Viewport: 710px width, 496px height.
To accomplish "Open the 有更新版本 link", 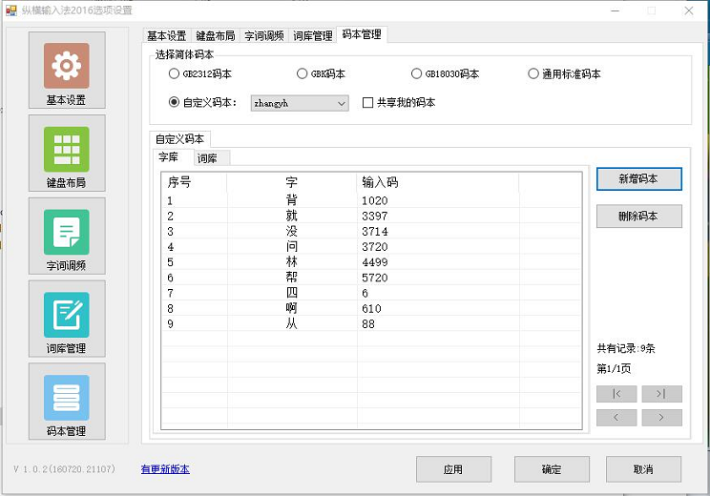I will 165,469.
